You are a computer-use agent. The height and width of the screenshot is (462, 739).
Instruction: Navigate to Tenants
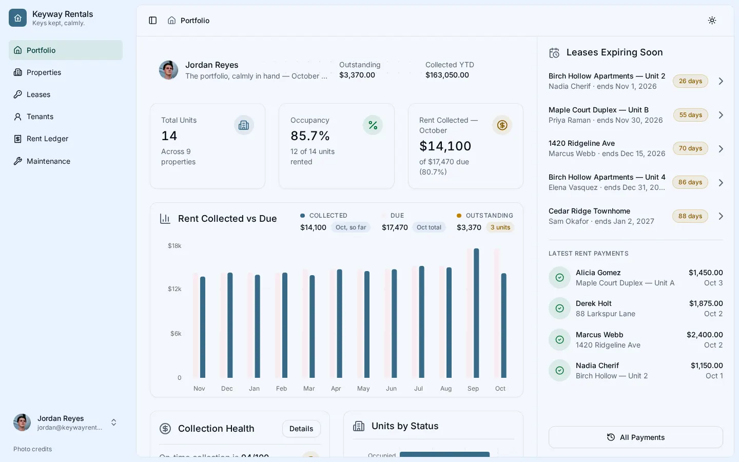click(x=66, y=117)
